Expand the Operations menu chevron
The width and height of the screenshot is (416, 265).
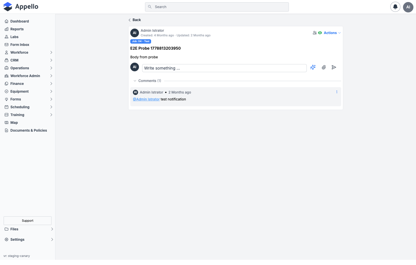tap(51, 68)
